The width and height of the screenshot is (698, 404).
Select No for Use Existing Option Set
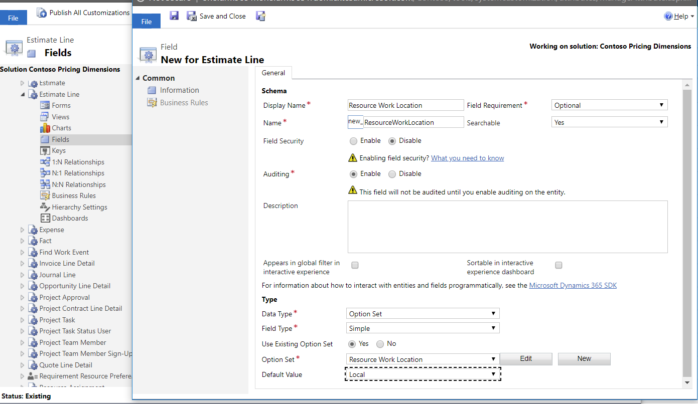point(381,344)
